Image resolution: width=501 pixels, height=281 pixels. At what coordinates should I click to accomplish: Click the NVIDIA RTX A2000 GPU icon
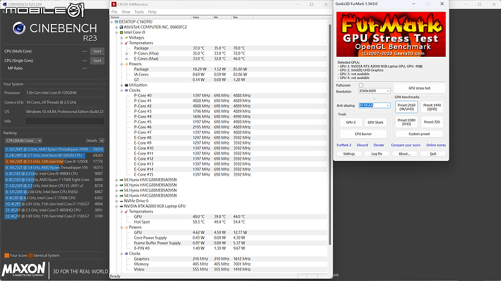point(121,206)
